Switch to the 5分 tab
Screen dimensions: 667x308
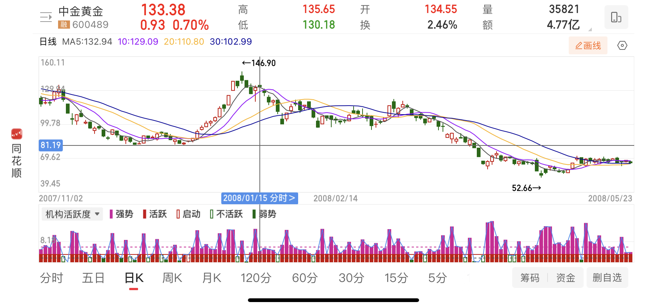pyautogui.click(x=437, y=278)
